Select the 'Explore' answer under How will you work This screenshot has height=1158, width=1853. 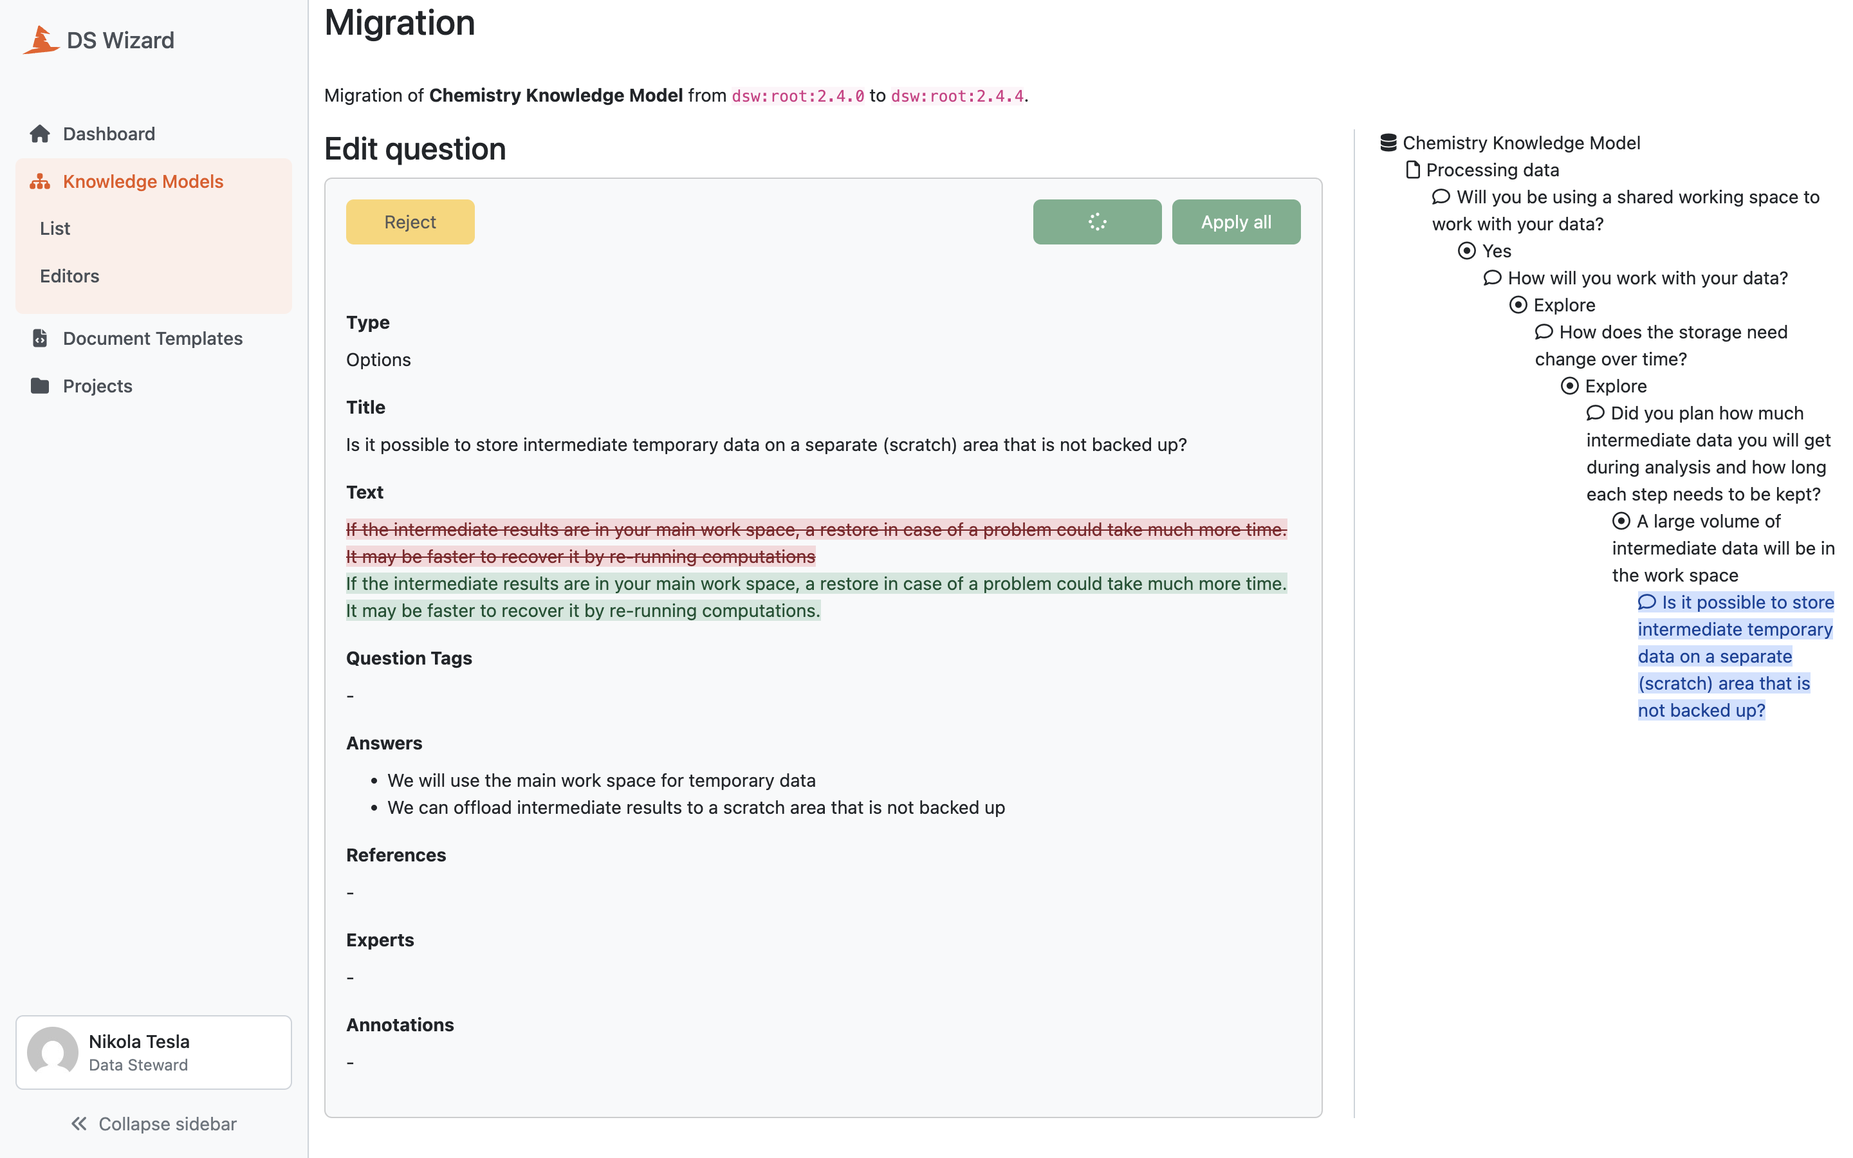pyautogui.click(x=1518, y=305)
